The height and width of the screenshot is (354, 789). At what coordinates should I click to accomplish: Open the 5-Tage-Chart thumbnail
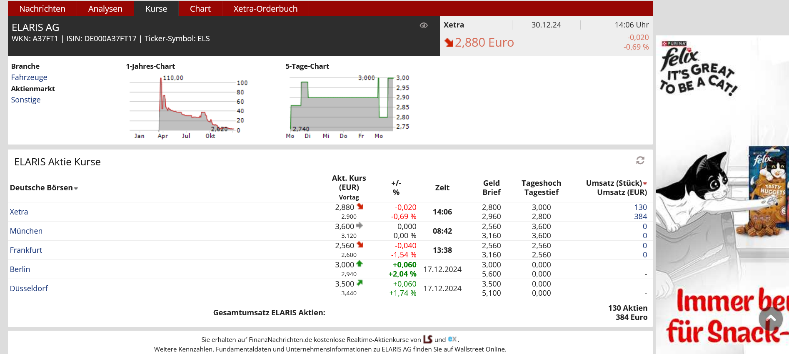click(347, 106)
